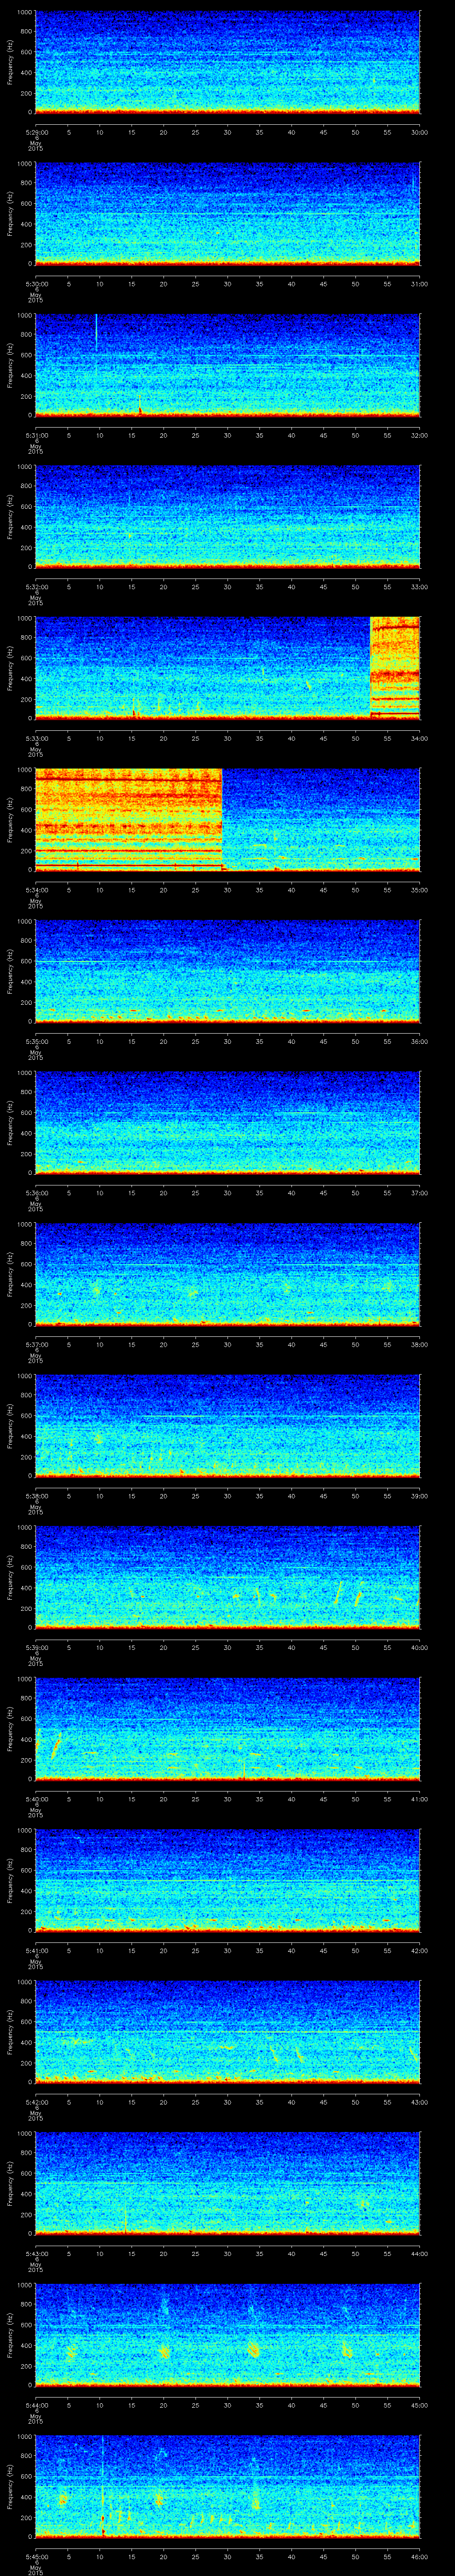Click the '5:40:00' time label
Screen dimensions: 455x2576
[x=36, y=1798]
